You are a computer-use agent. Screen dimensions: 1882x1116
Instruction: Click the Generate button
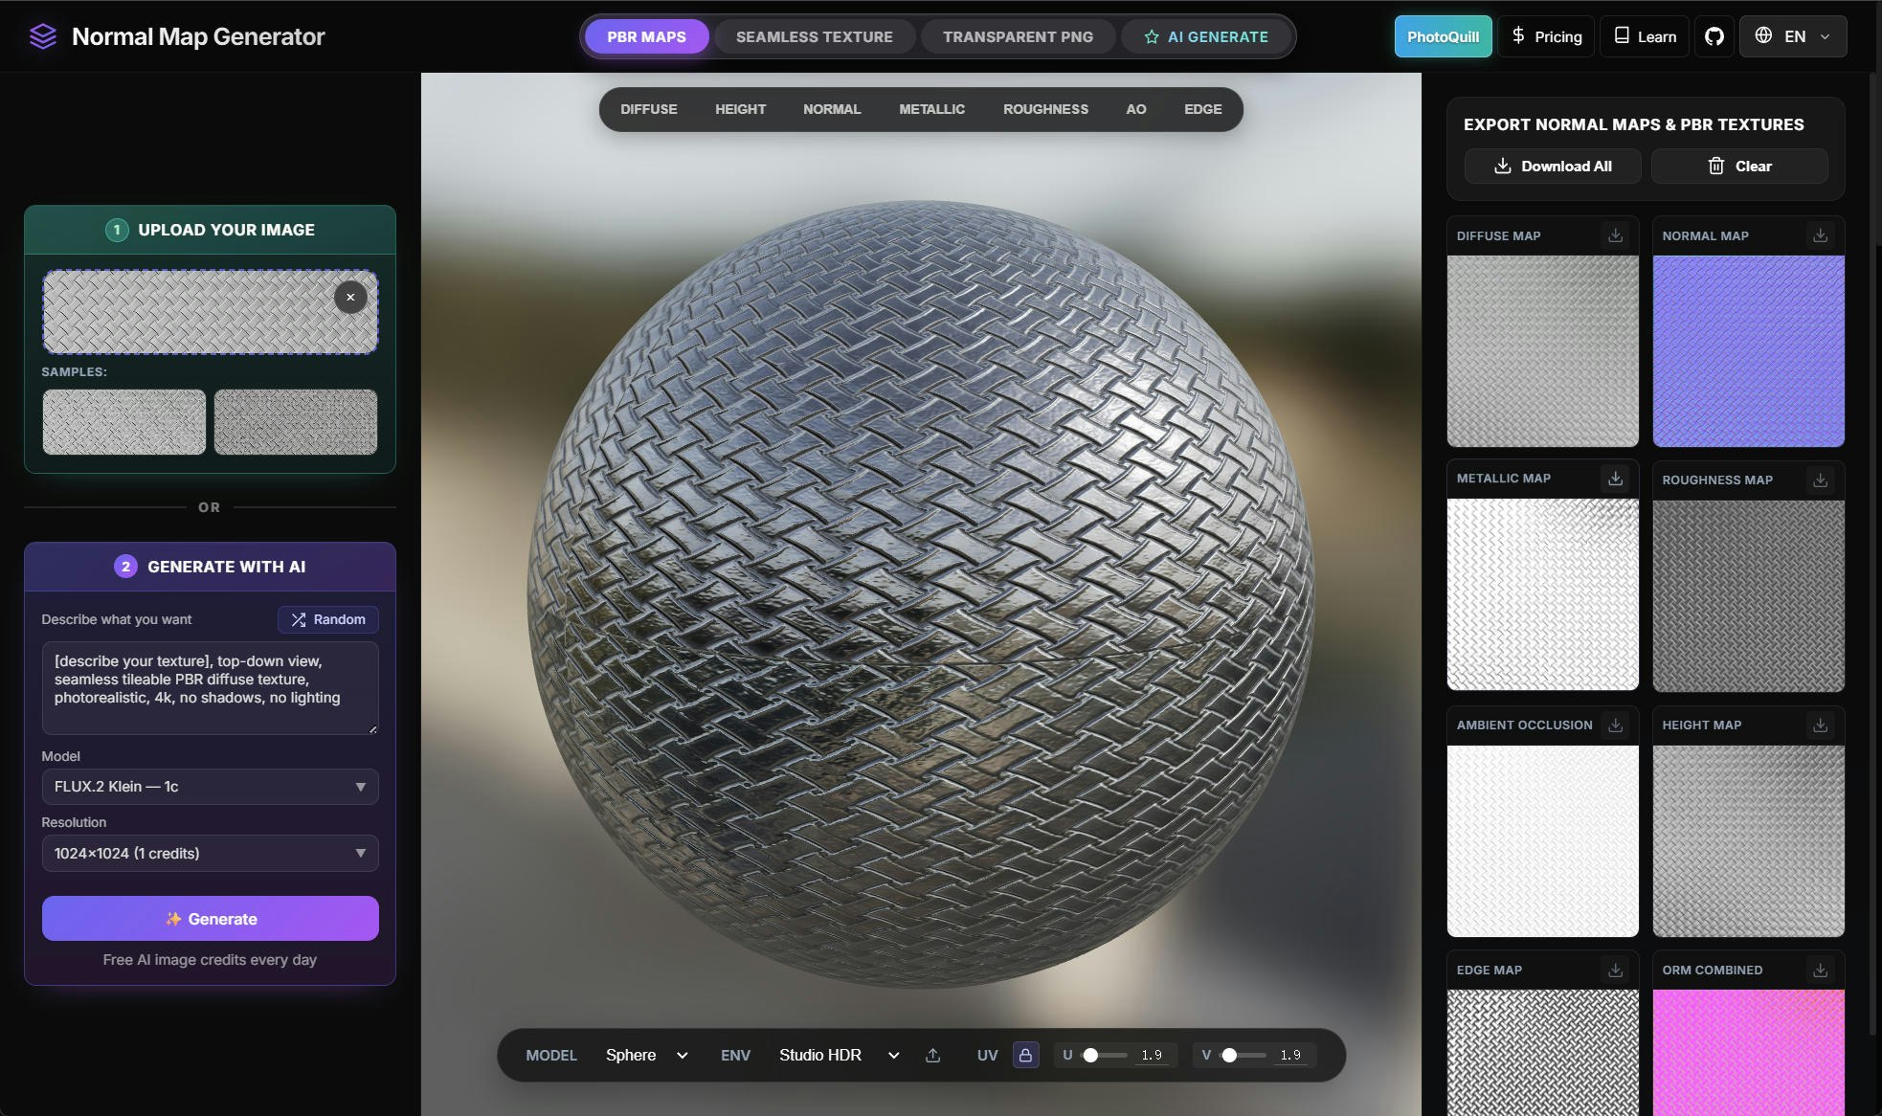click(x=210, y=918)
